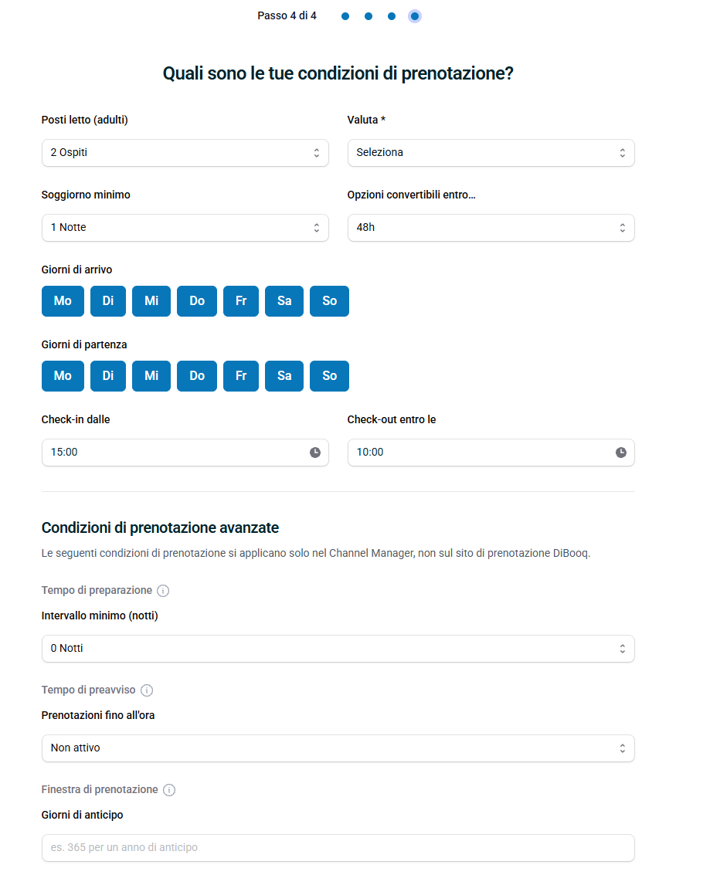Click the info icon beside Finestra di prenotazione
Viewport: 703px width, 892px height.
coord(169,789)
